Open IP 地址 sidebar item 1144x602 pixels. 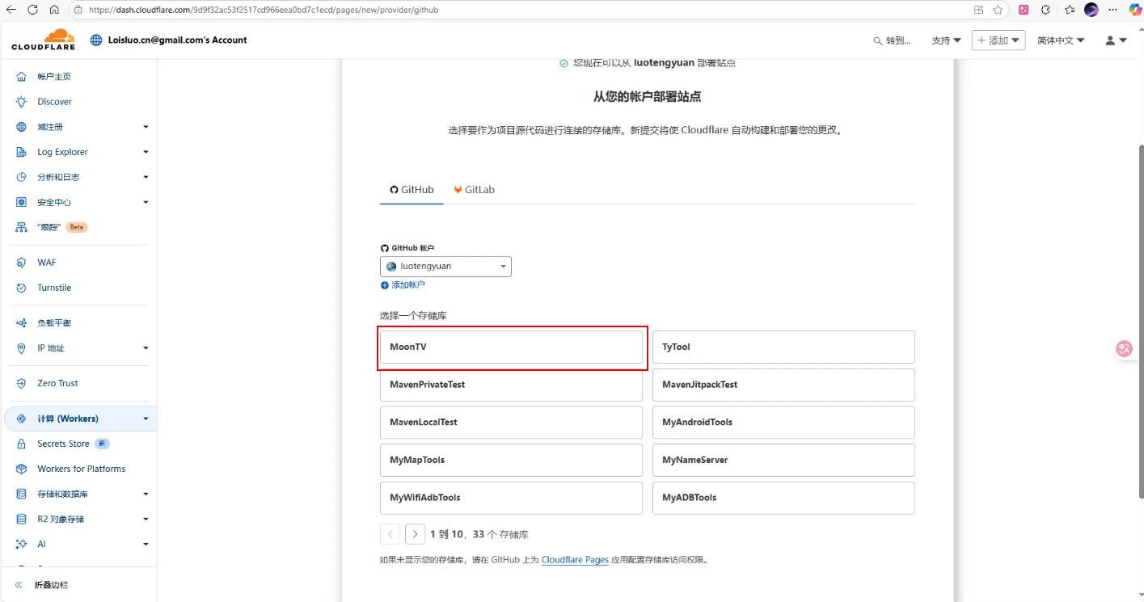pyautogui.click(x=78, y=348)
